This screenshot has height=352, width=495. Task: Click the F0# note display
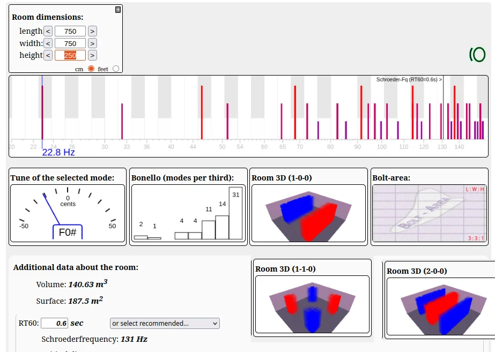(x=68, y=232)
